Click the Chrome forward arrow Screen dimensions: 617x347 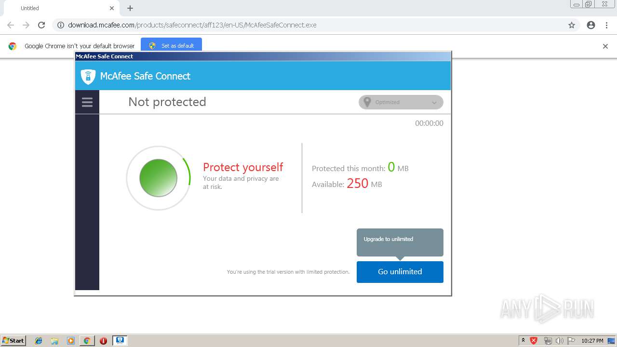tap(26, 25)
